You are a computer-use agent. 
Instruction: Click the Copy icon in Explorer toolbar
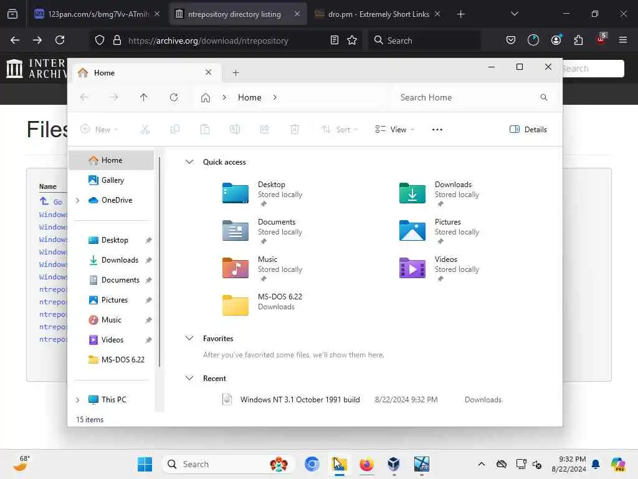click(175, 130)
